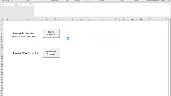This screenshot has height=96, width=171.
Task: Click the Remove Protection button
Action: 51,33
